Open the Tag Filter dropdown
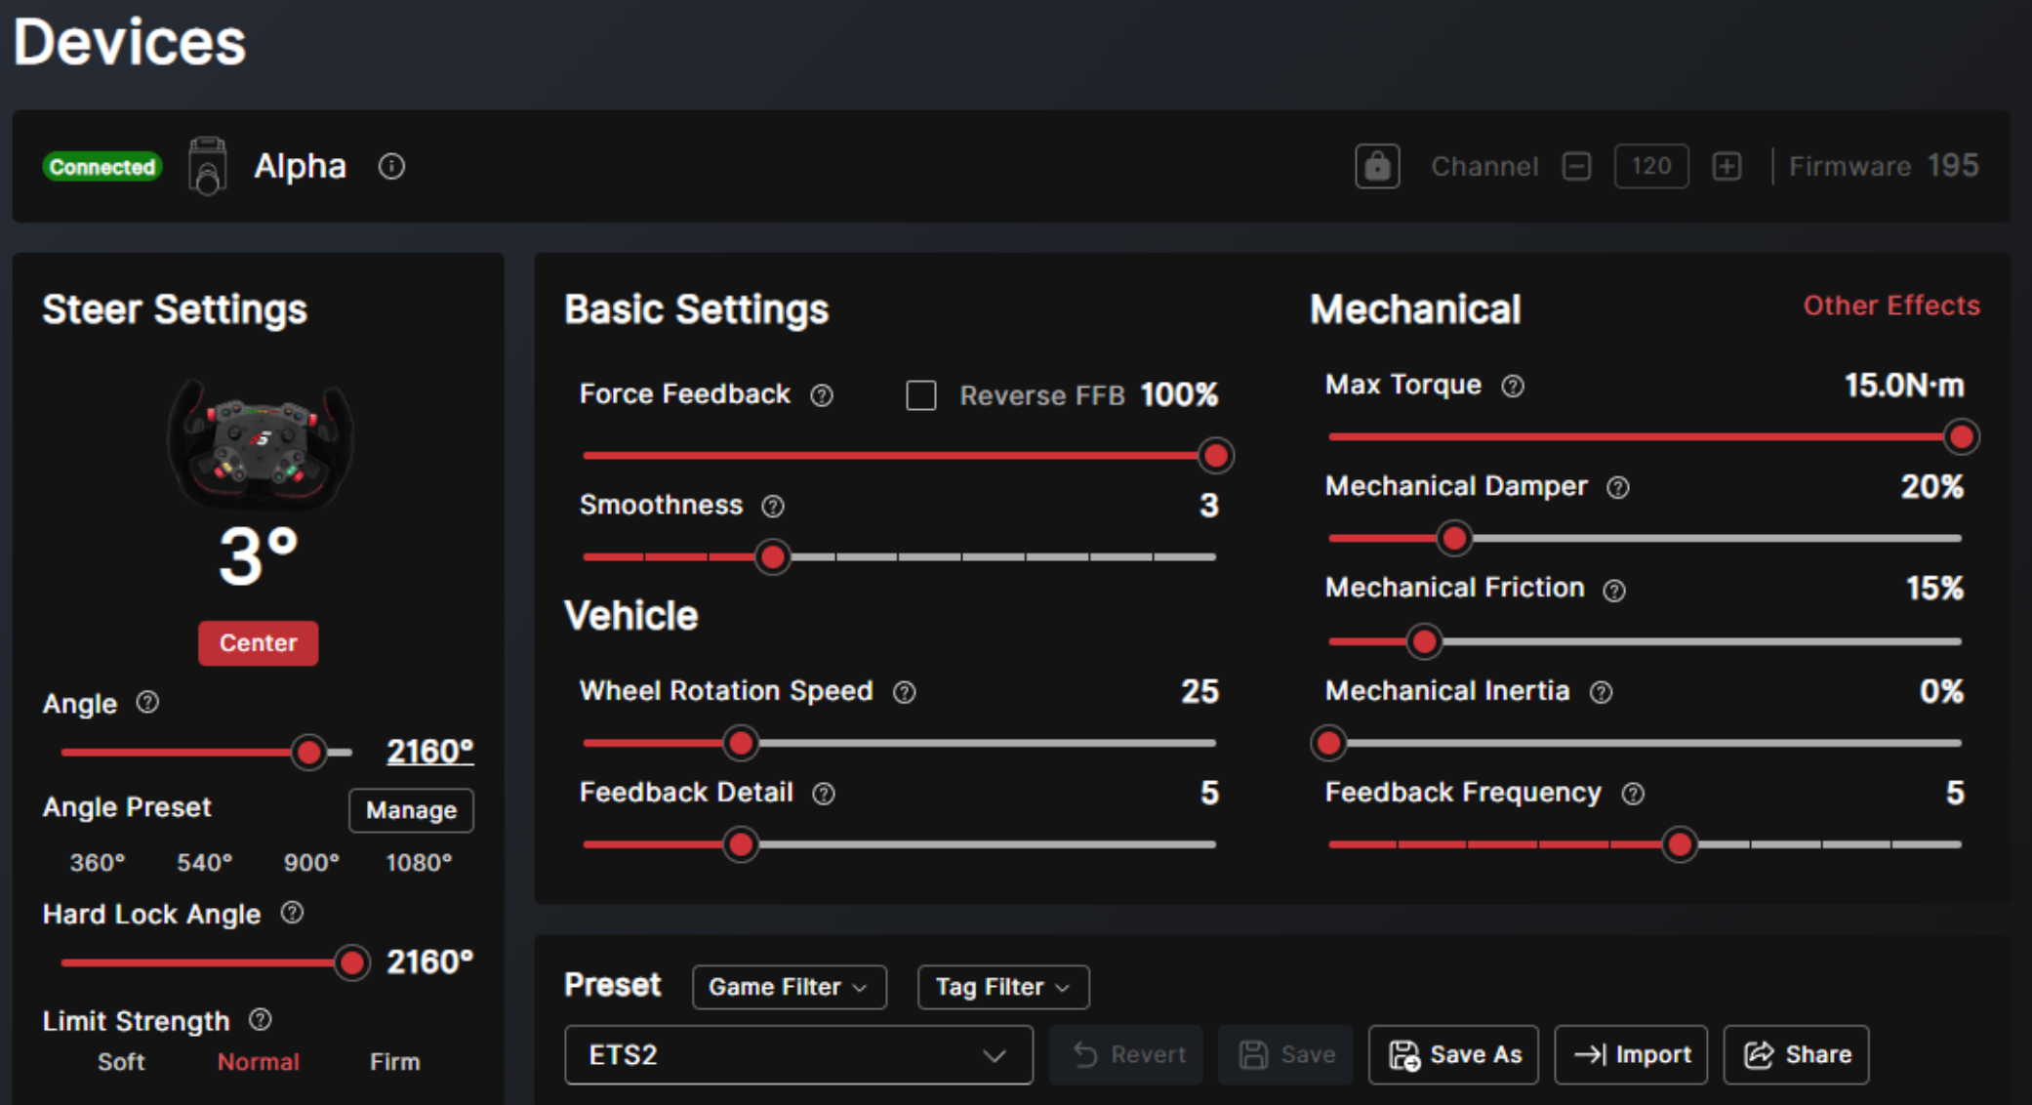This screenshot has height=1105, width=2032. (1002, 987)
